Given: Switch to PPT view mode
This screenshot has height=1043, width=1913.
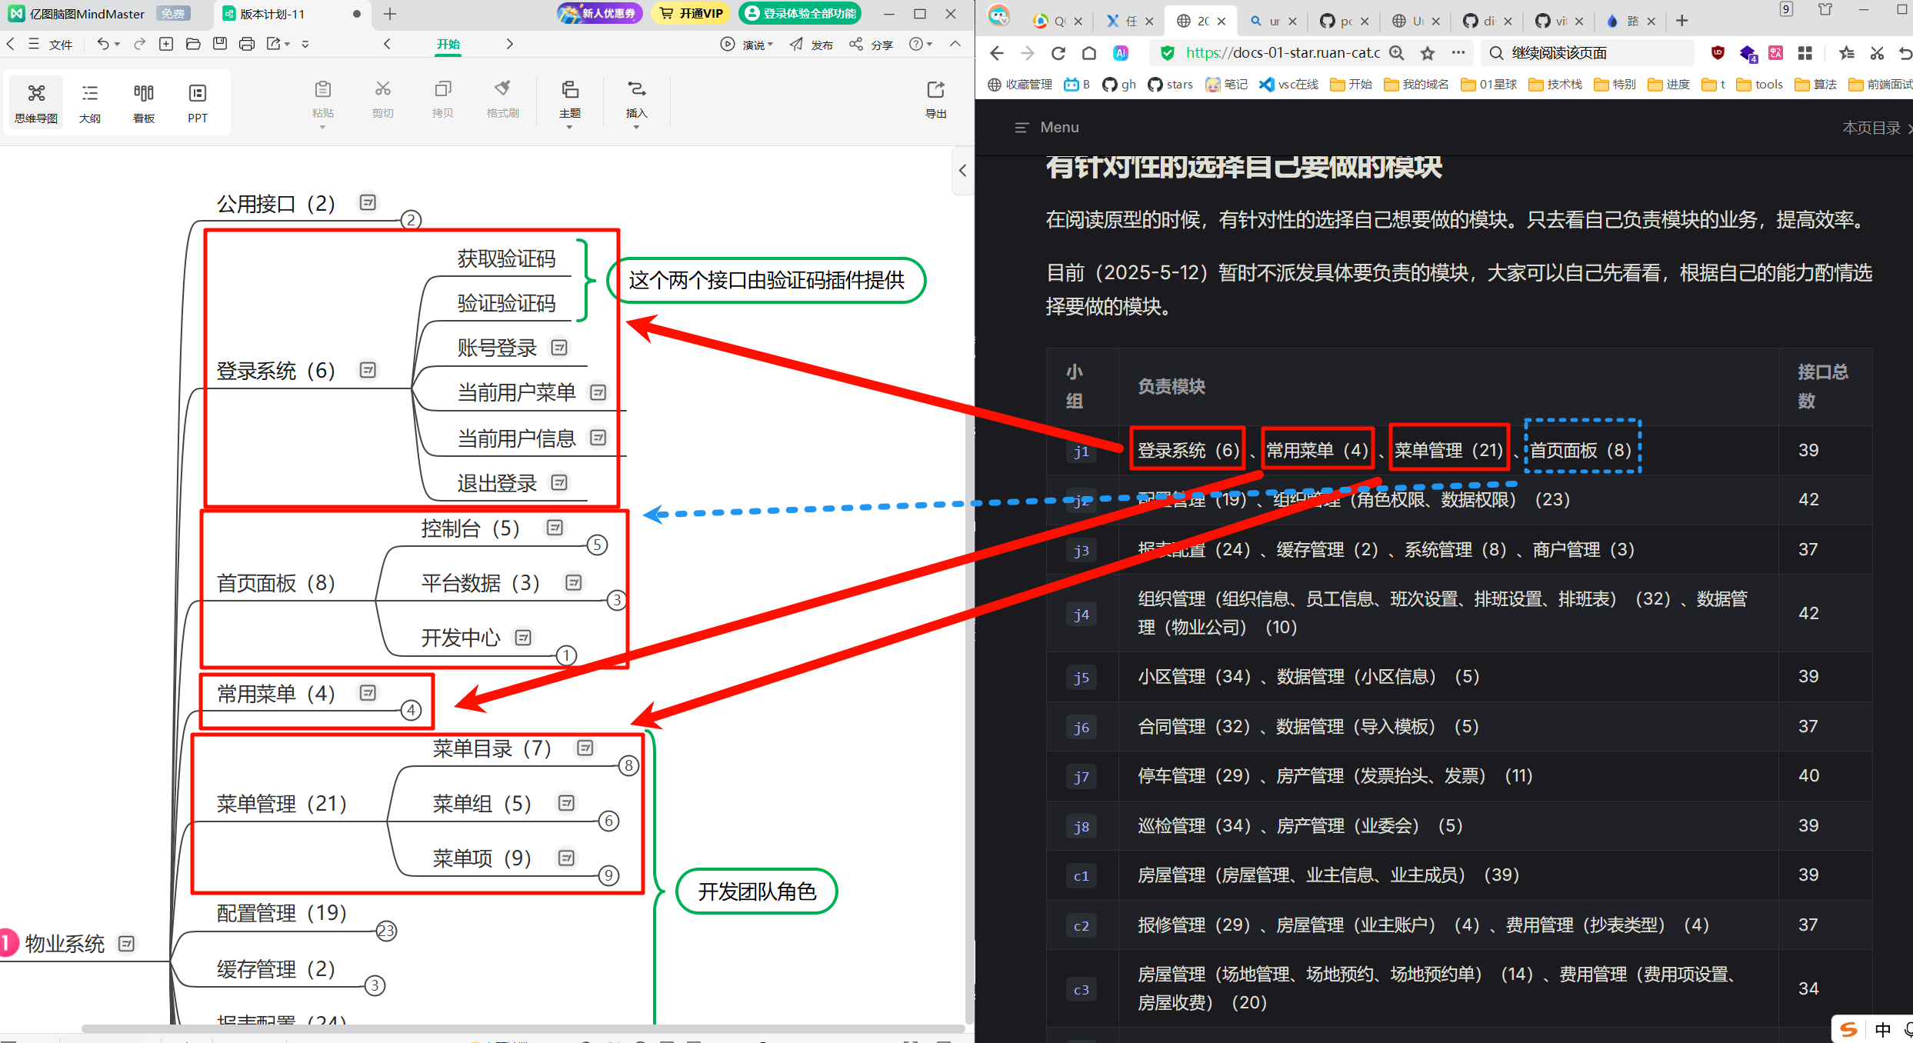Looking at the screenshot, I should click(198, 102).
